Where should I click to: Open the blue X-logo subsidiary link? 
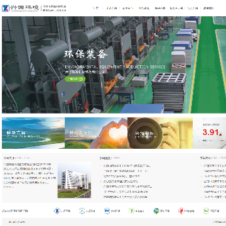62,211
